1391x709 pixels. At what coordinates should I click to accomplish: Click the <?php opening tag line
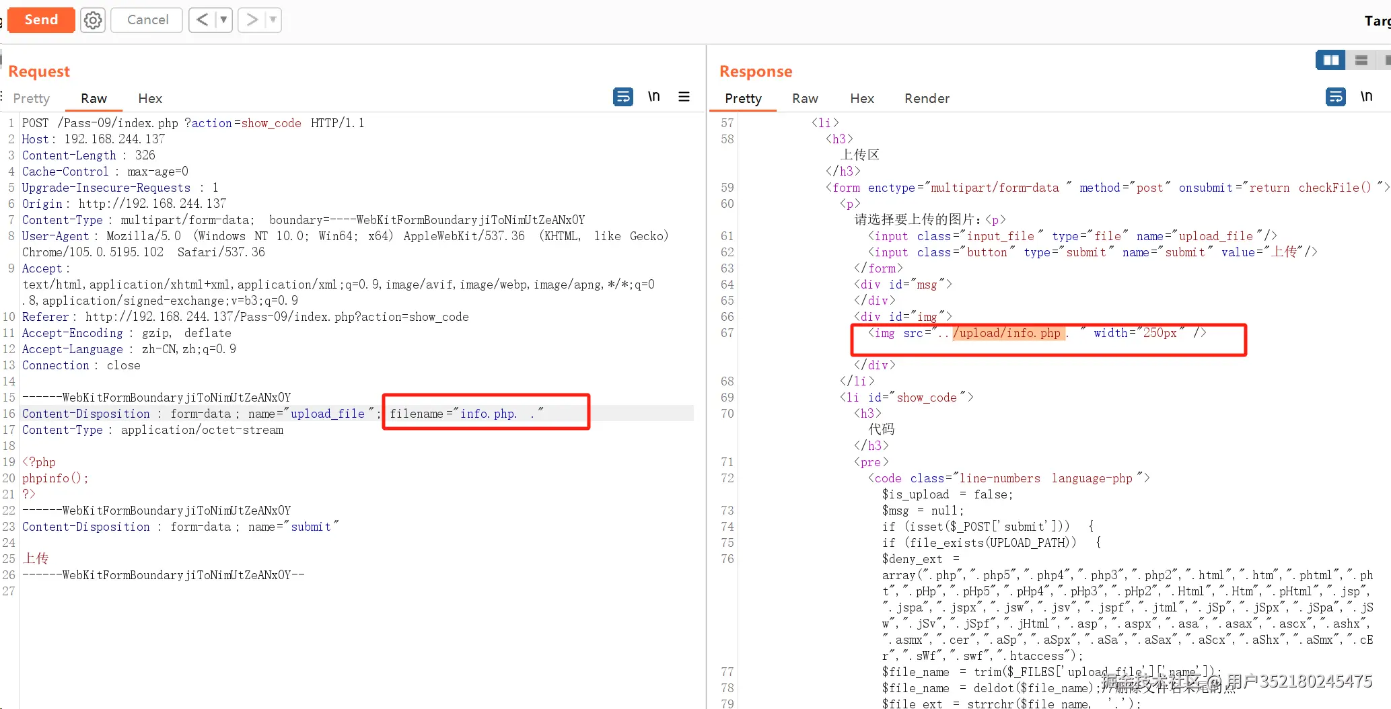tap(39, 462)
